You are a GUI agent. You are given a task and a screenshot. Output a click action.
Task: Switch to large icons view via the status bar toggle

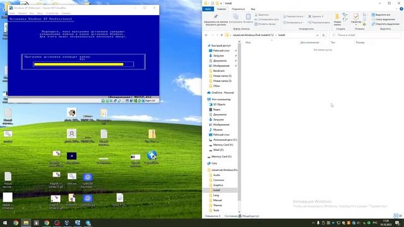coord(401,216)
